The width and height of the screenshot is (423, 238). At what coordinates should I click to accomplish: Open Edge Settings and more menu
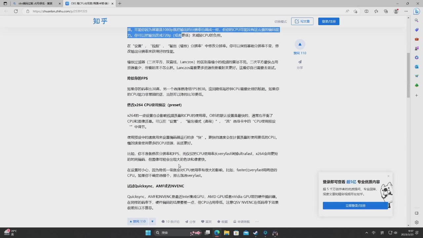[406, 11]
